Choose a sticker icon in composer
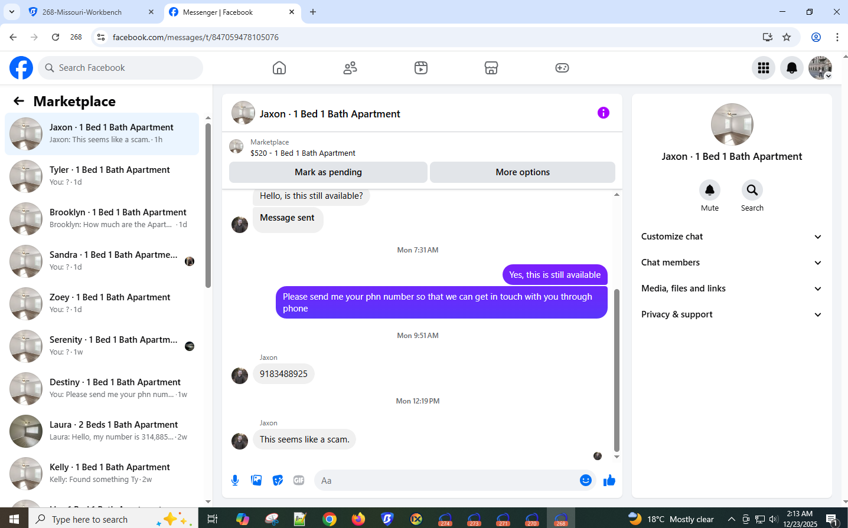848x528 pixels. click(x=278, y=480)
